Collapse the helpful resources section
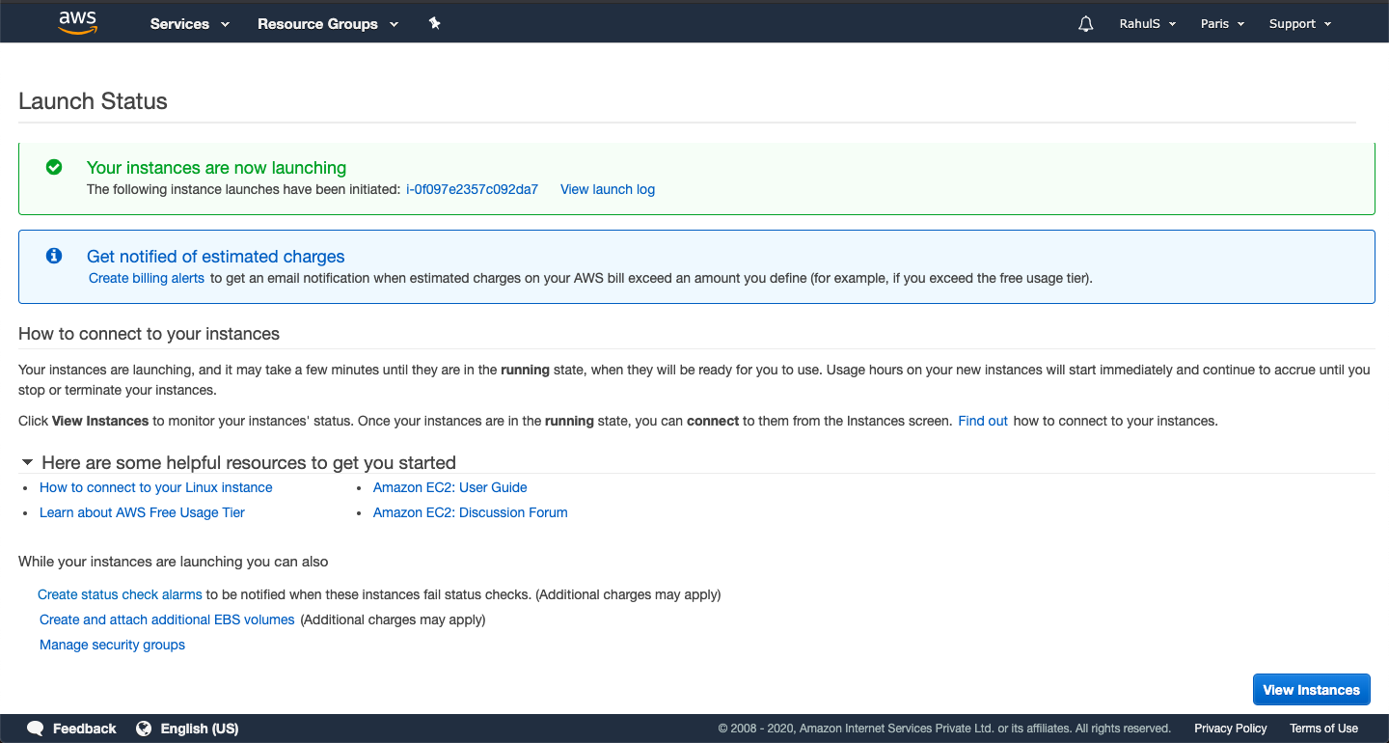This screenshot has width=1389, height=743. click(27, 462)
